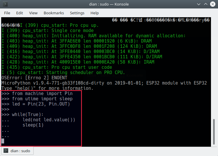Click the Konsole window icon in title bar

5,4
